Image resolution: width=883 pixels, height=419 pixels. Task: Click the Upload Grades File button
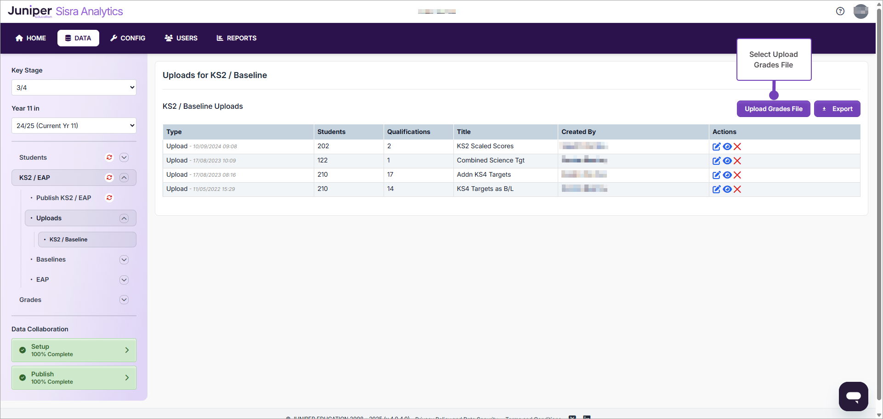pyautogui.click(x=773, y=109)
